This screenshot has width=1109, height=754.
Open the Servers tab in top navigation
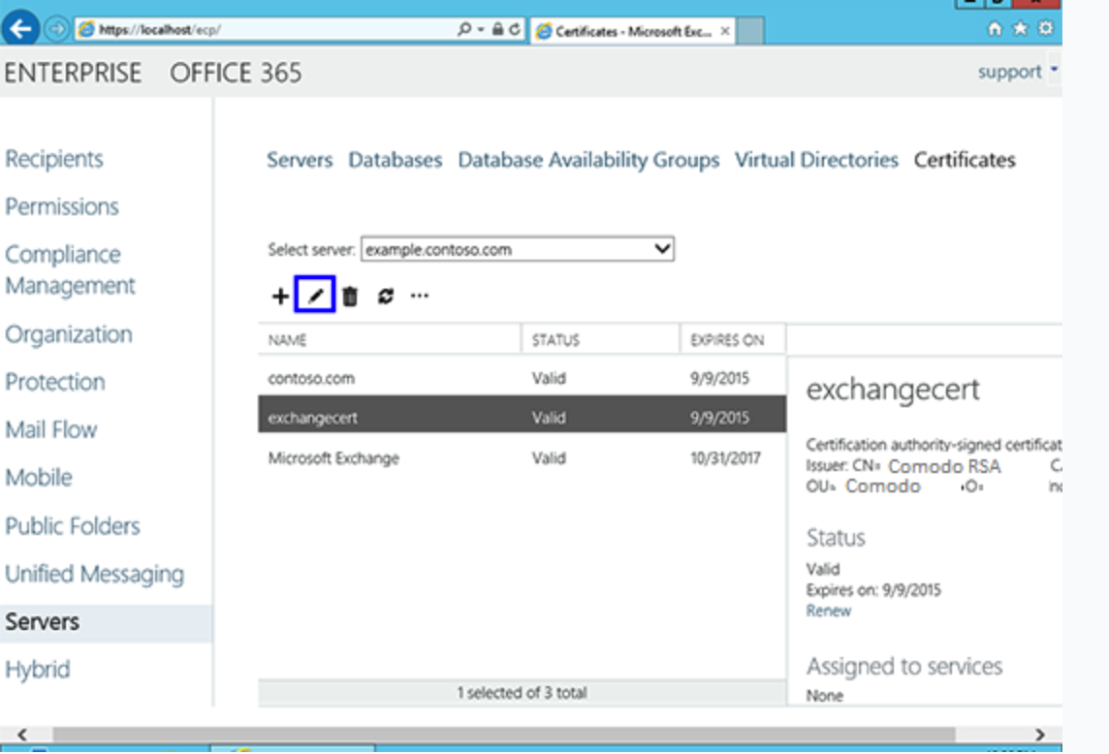[300, 160]
